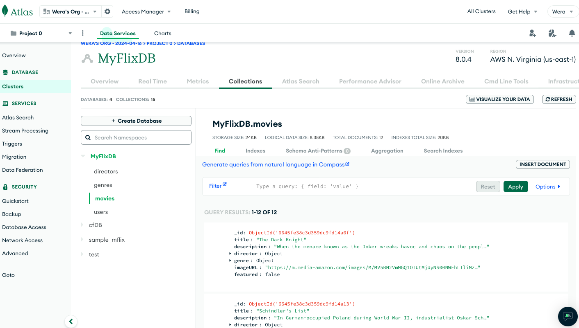This screenshot has height=328, width=579.
Task: Open Get Help dropdown
Action: click(522, 11)
